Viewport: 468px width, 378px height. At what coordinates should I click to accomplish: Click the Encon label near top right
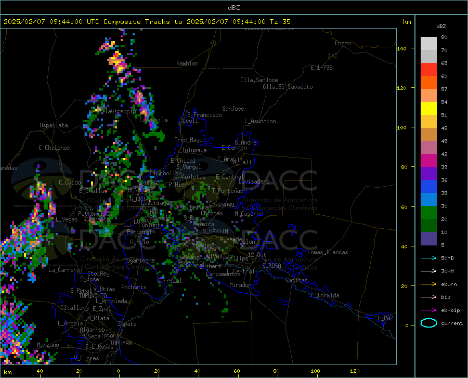coord(343,43)
